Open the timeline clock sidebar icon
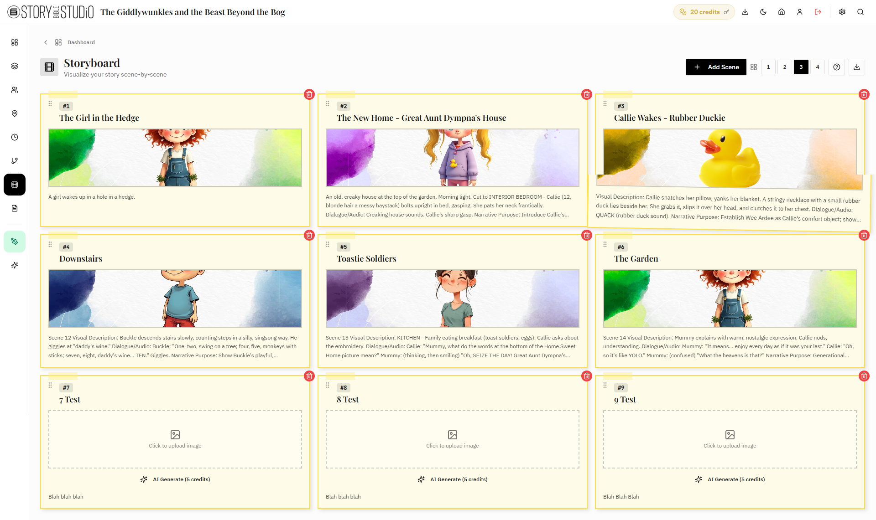 click(15, 137)
